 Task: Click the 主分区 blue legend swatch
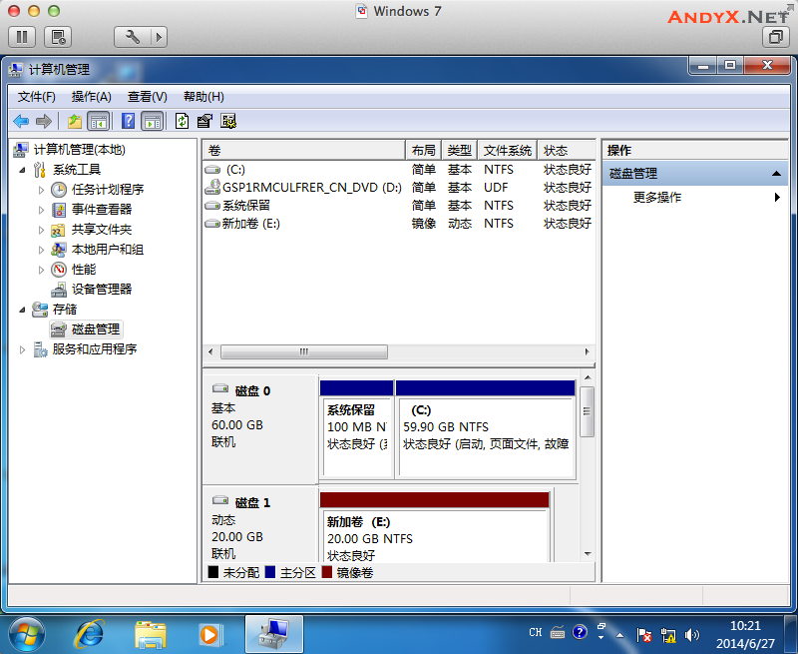point(270,572)
